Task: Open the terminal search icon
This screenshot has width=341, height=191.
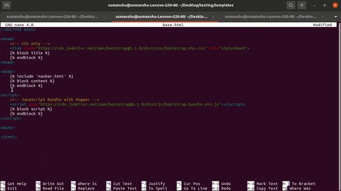Action: (291, 5)
